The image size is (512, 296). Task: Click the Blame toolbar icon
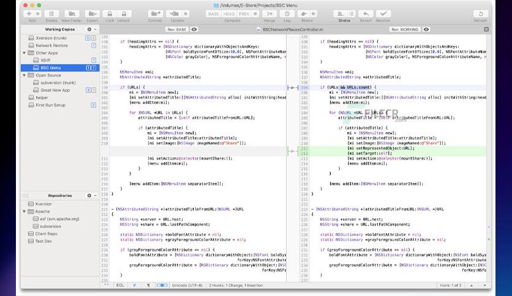click(x=304, y=13)
